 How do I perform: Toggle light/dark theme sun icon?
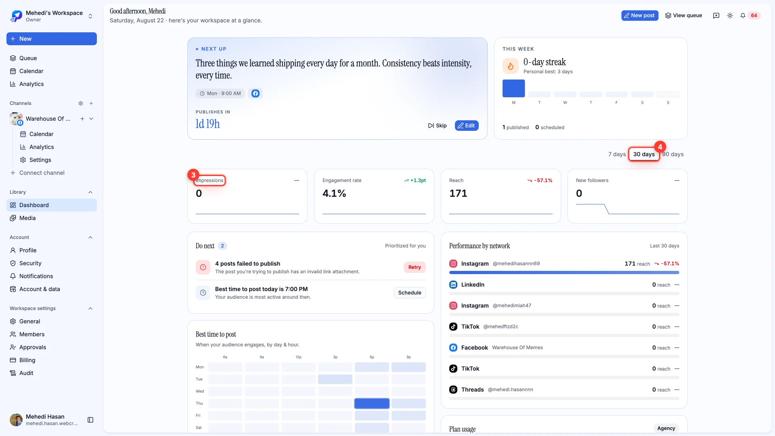[730, 15]
